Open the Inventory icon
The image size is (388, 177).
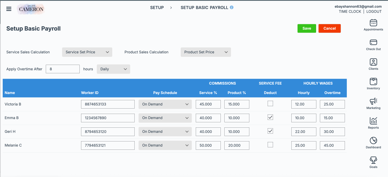coord(373,82)
